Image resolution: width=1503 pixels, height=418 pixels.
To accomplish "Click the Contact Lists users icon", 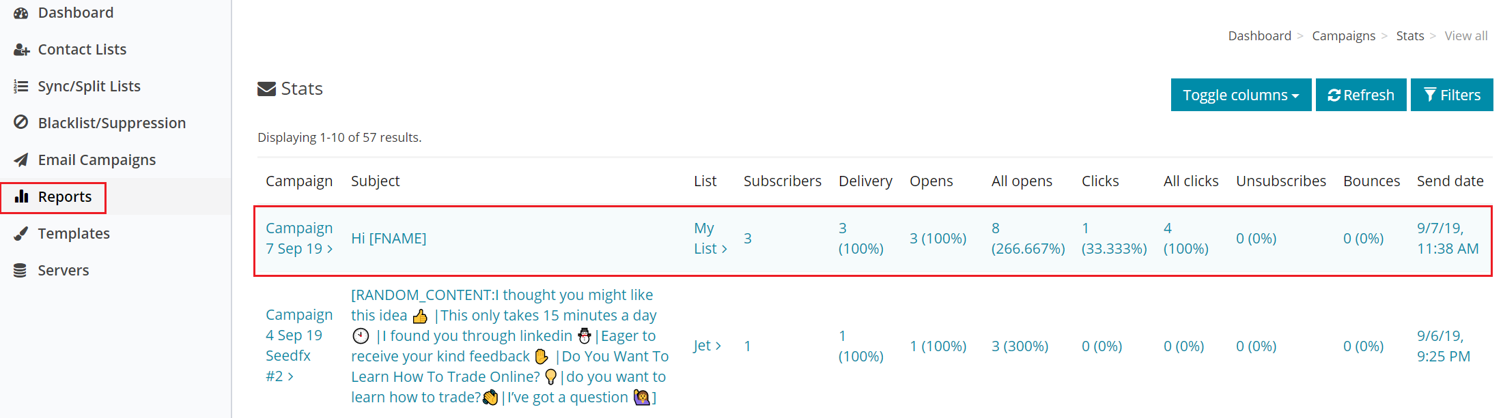I will pos(21,50).
